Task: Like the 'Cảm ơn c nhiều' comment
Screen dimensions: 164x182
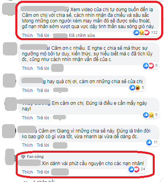Action: click(x=27, y=68)
